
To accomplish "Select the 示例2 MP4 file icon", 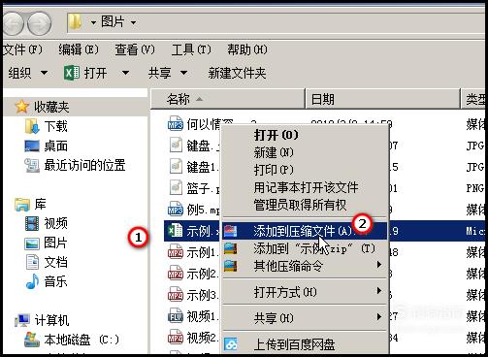I will coord(176,274).
